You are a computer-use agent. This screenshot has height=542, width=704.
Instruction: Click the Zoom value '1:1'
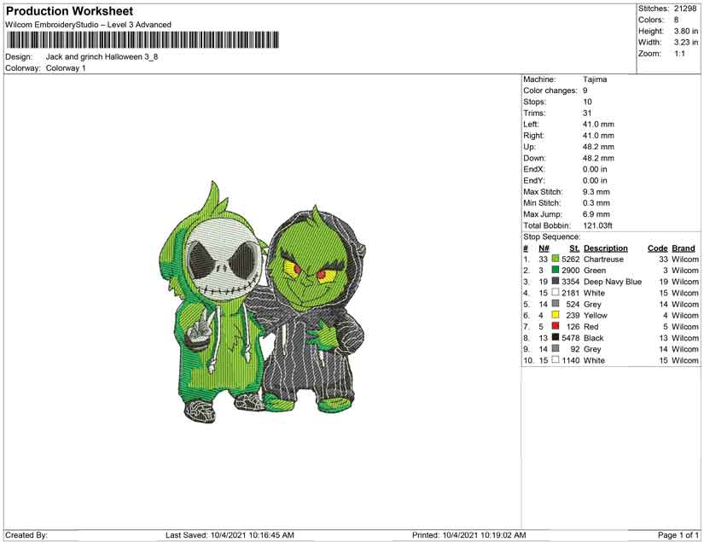click(679, 54)
